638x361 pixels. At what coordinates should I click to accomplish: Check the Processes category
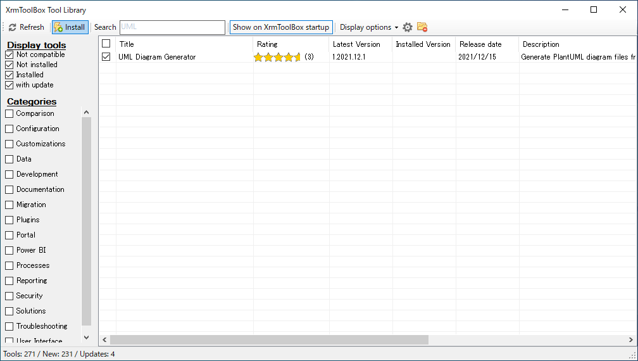click(x=9, y=265)
